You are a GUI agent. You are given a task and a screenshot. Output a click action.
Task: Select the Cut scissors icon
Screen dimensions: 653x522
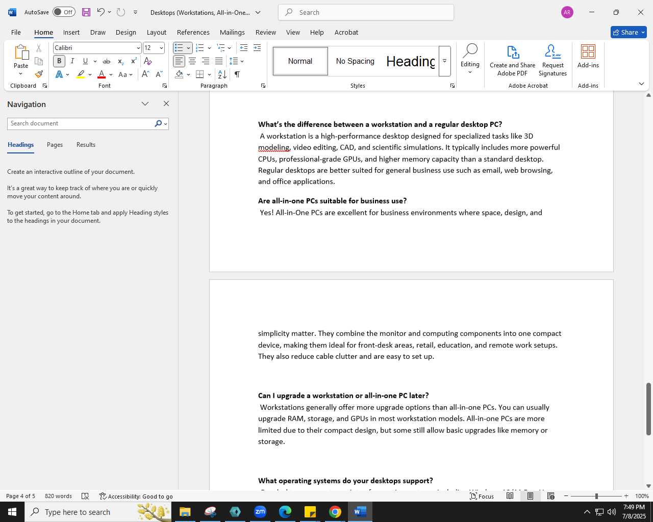pyautogui.click(x=39, y=48)
